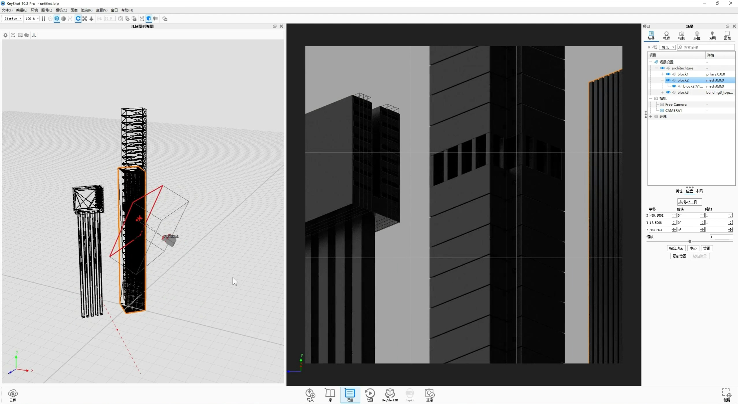This screenshot has width=738, height=404.
Task: Hide block3 with its visibility eye
Action: click(x=668, y=92)
